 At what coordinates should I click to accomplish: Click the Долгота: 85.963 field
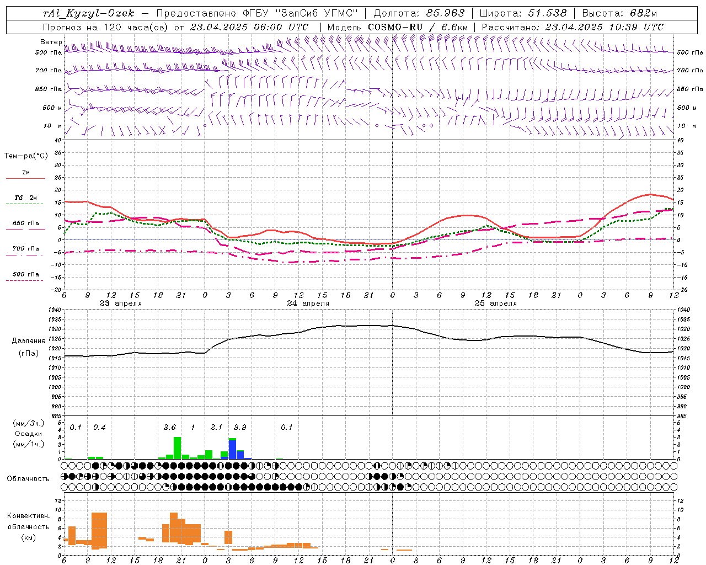click(419, 13)
